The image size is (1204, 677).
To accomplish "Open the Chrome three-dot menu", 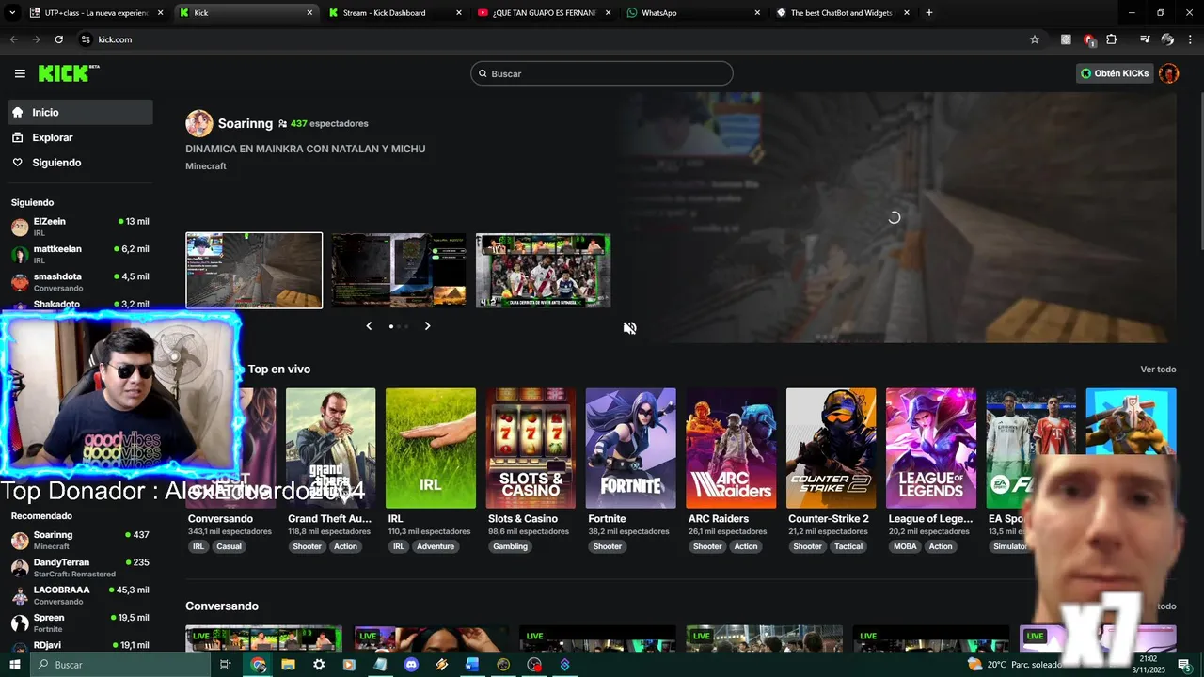I will tap(1190, 39).
